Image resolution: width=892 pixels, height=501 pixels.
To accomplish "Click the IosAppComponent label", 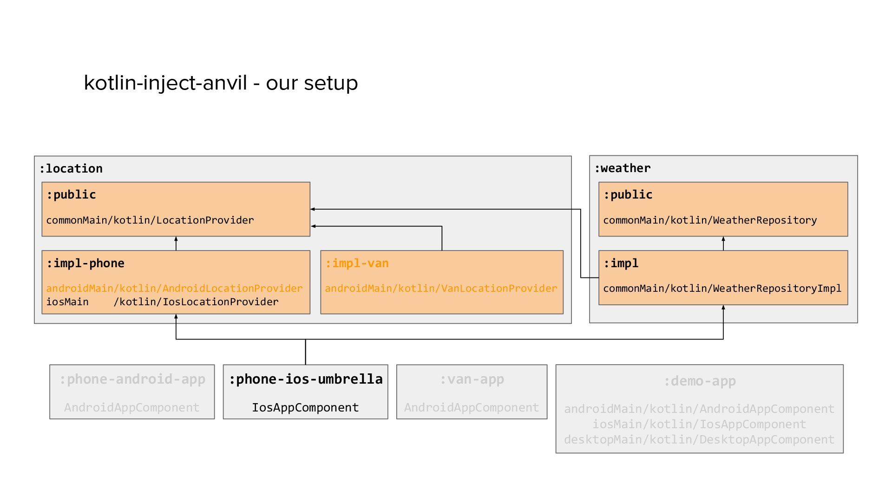I will pyautogui.click(x=305, y=408).
